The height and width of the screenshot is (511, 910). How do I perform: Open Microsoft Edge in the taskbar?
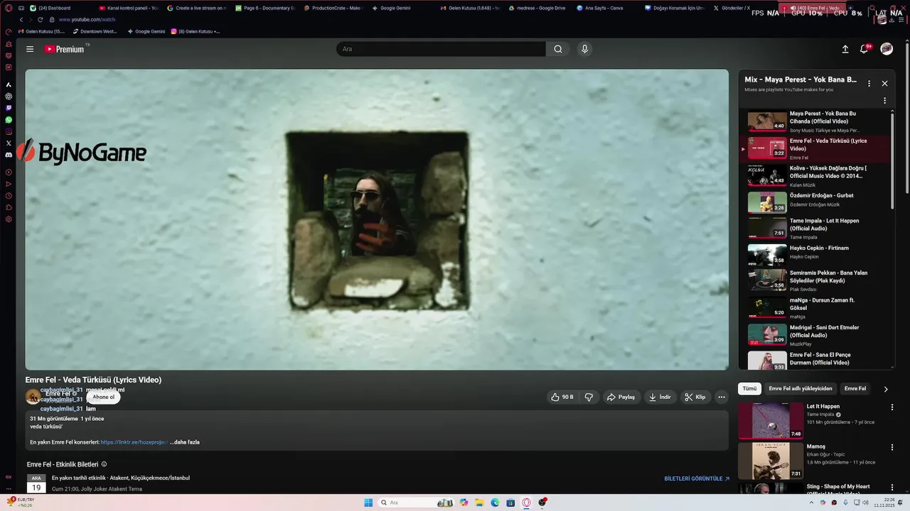[x=496, y=502]
